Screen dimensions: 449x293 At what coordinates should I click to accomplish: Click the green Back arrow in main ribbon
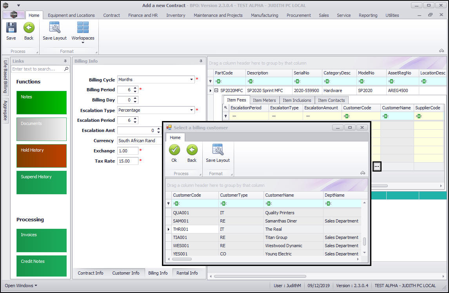tap(29, 28)
